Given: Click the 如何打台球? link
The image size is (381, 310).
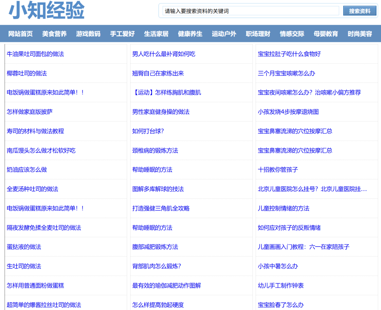Looking at the screenshot, I should [148, 131].
